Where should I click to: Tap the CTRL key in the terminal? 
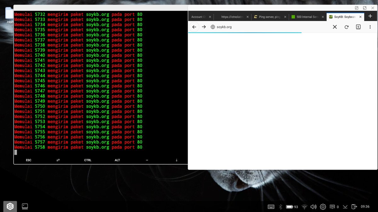click(88, 160)
